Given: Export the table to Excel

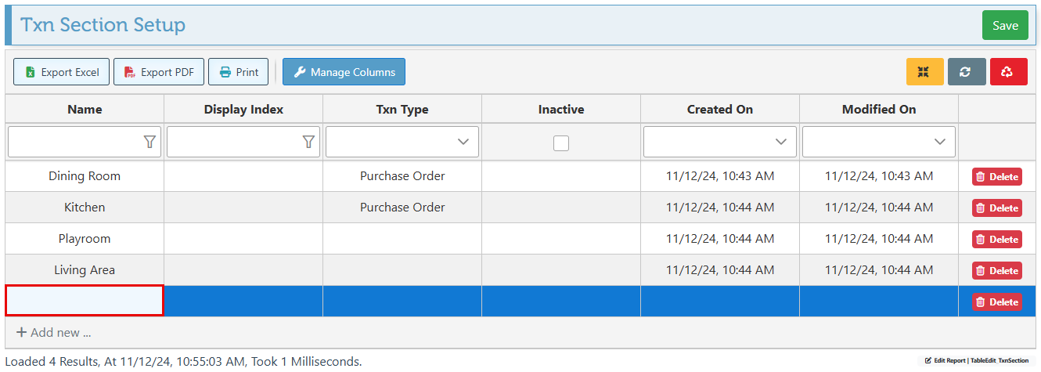Looking at the screenshot, I should [62, 72].
